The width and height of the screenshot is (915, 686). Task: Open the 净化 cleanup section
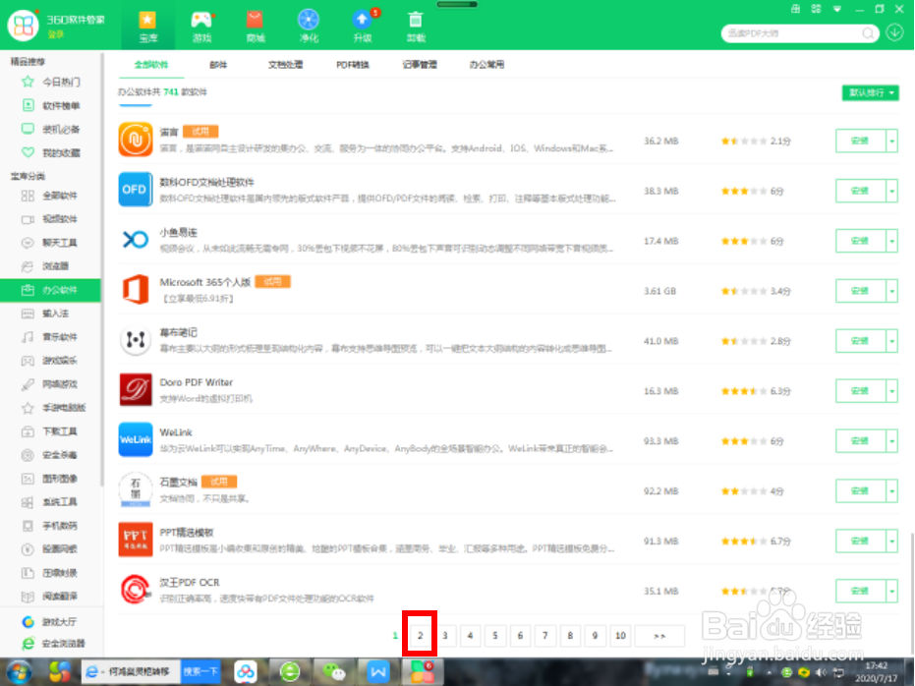[x=309, y=27]
